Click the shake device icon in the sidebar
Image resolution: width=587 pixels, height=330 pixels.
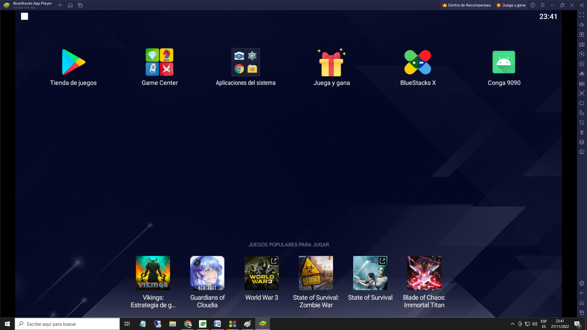(582, 123)
